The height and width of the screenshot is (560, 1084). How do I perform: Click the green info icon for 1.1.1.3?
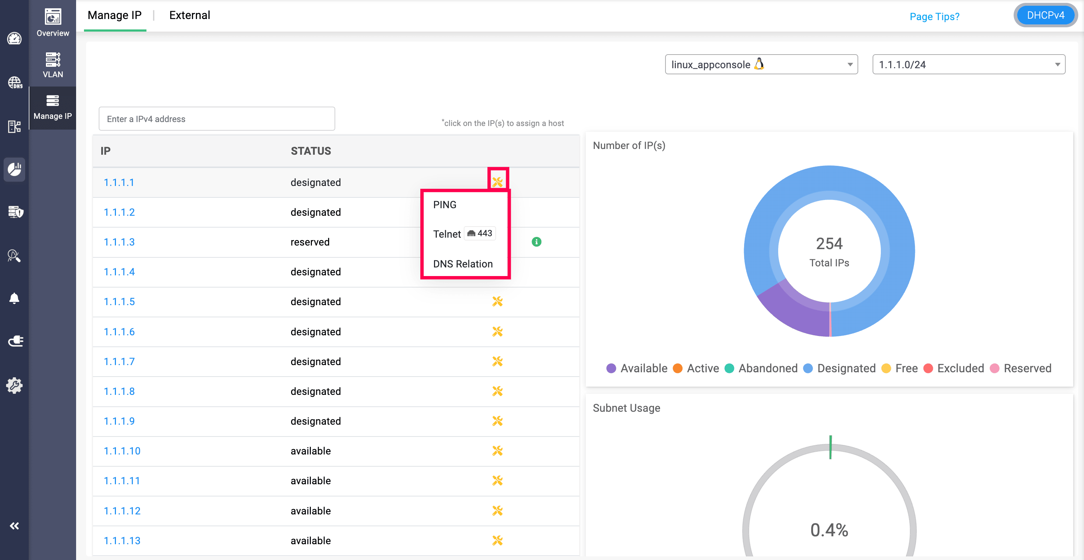[536, 242]
